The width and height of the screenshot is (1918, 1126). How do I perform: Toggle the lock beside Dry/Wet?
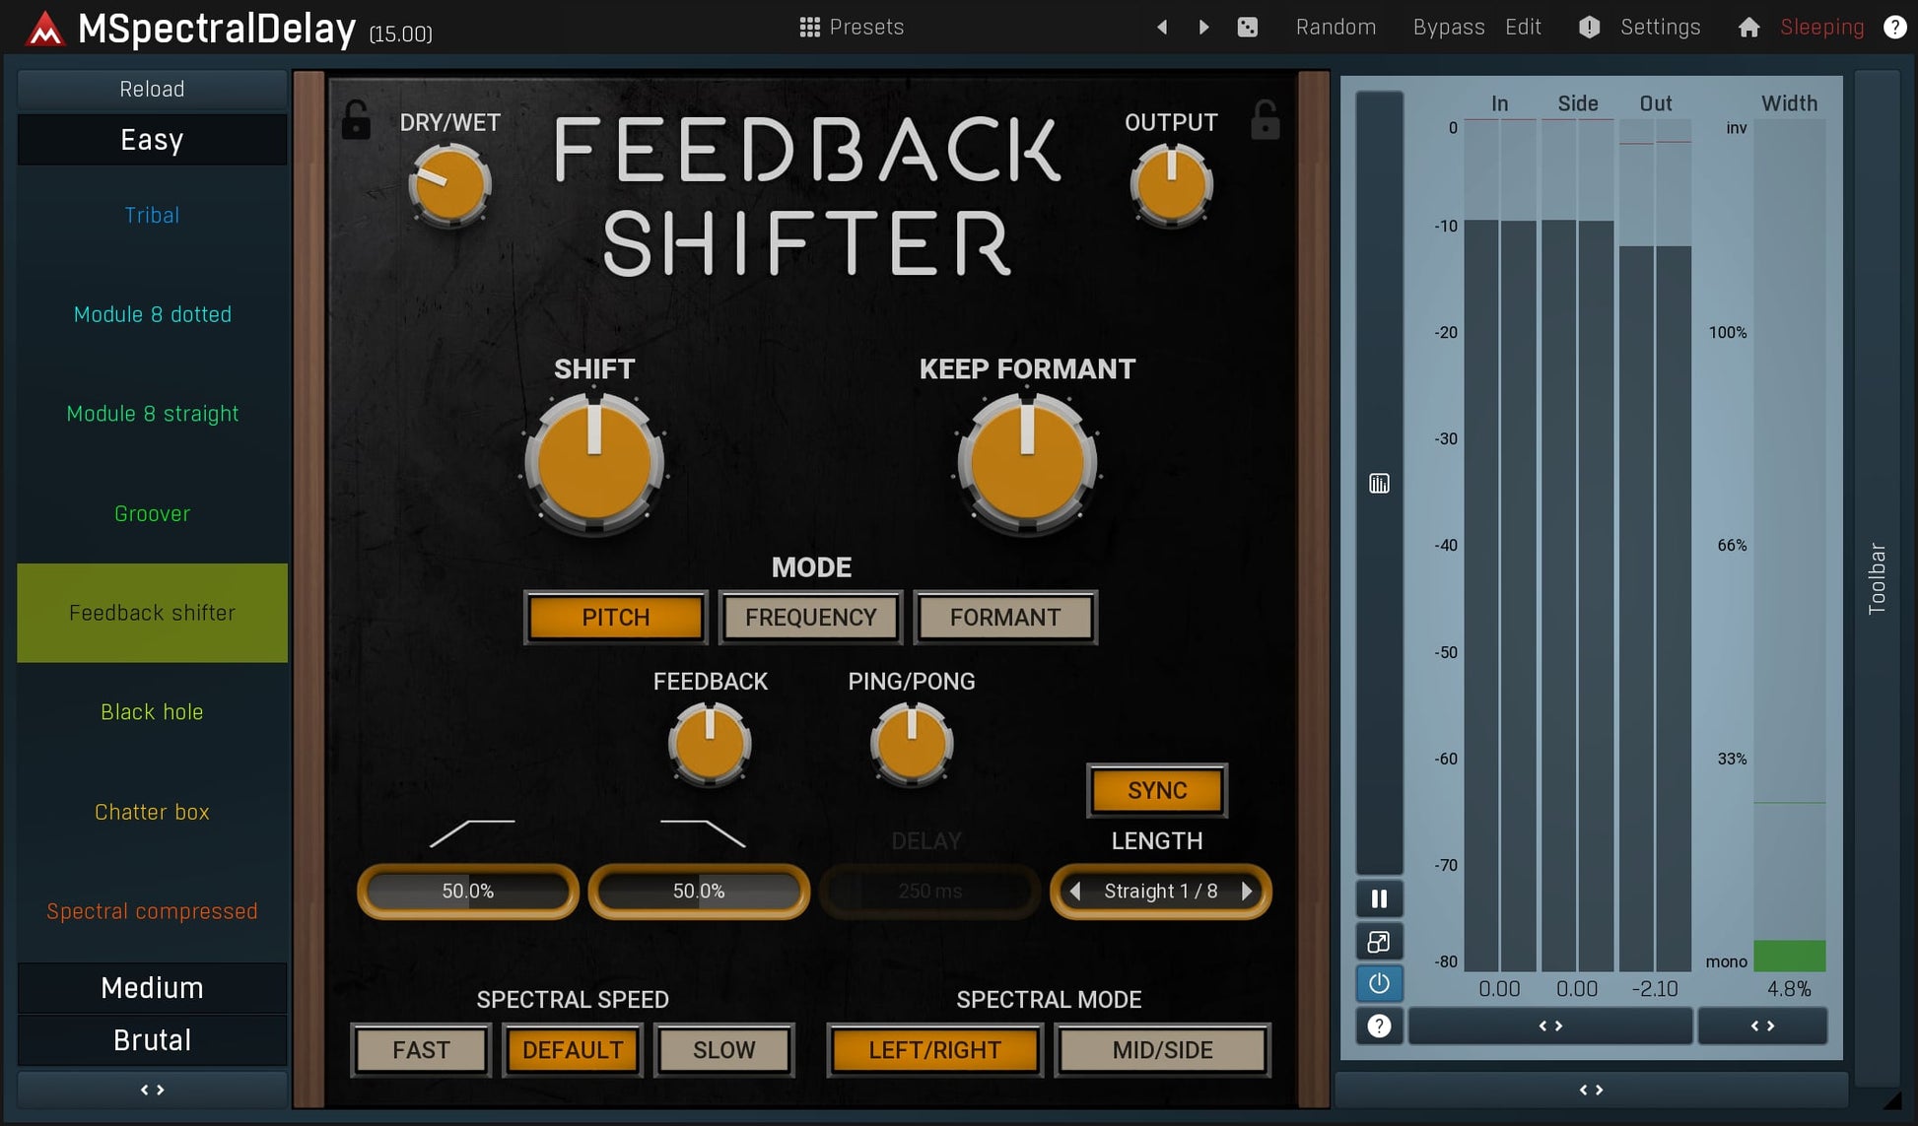[x=356, y=120]
